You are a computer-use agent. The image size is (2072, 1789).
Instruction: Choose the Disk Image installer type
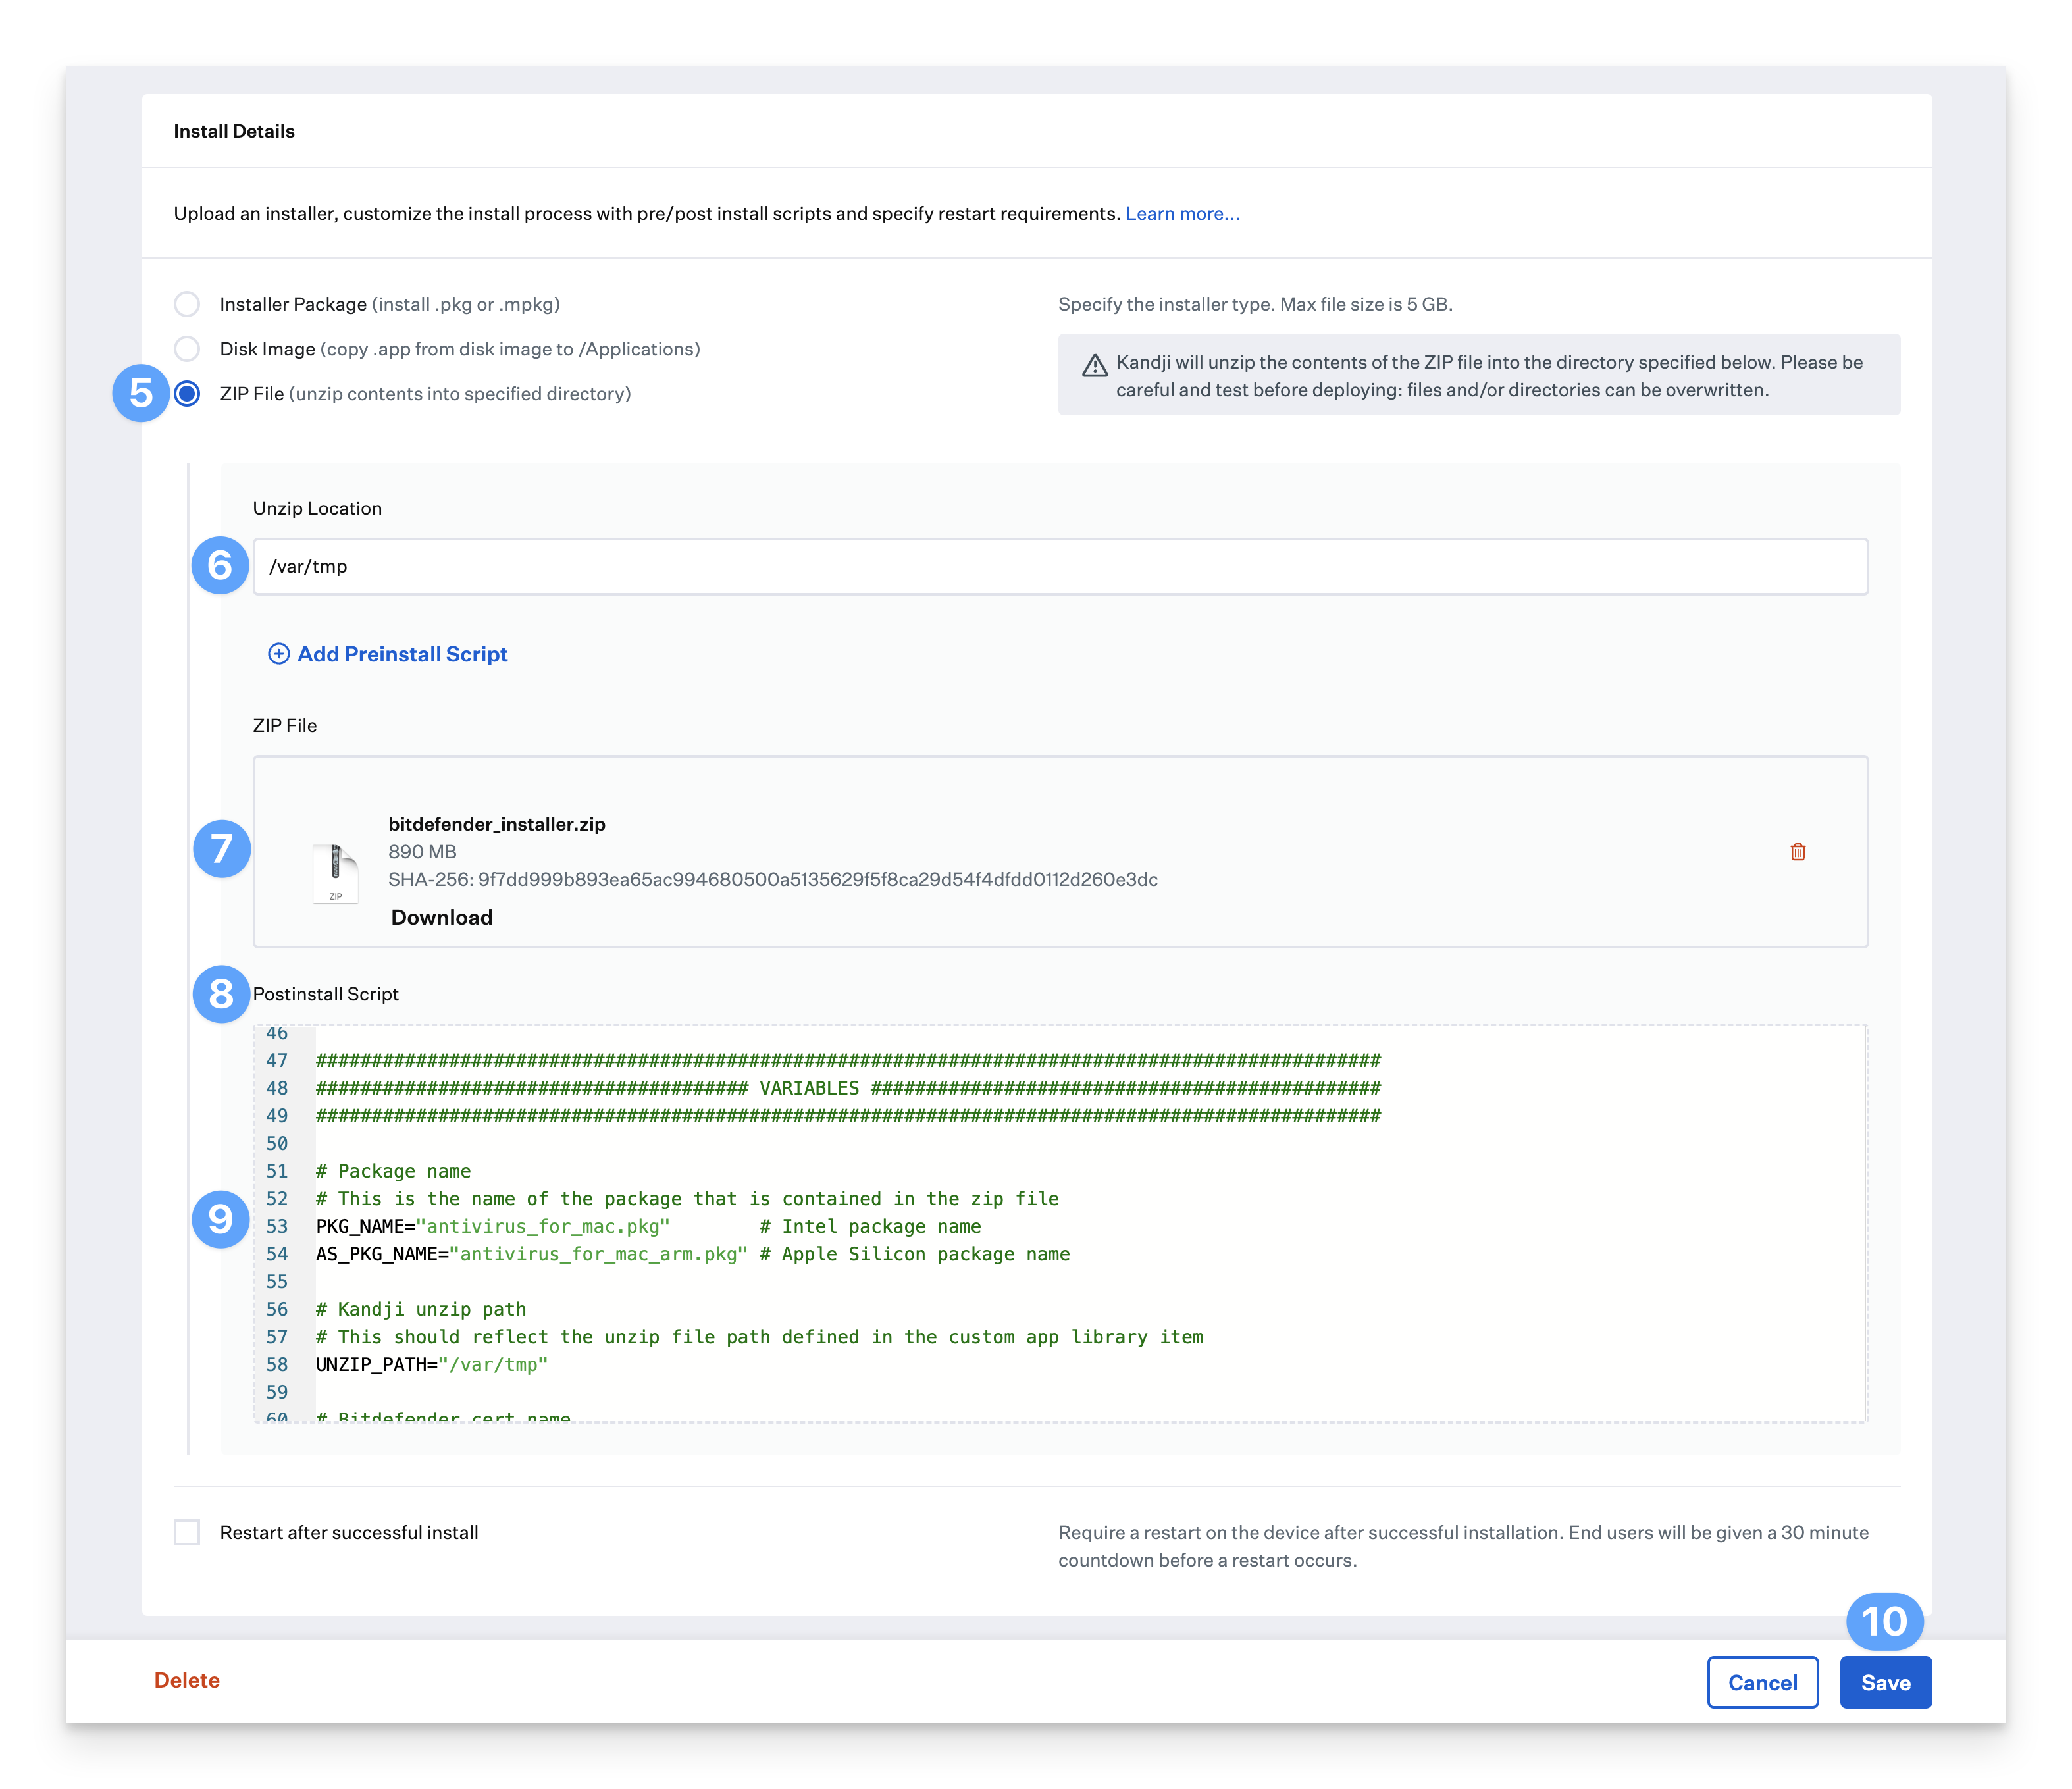(187, 349)
